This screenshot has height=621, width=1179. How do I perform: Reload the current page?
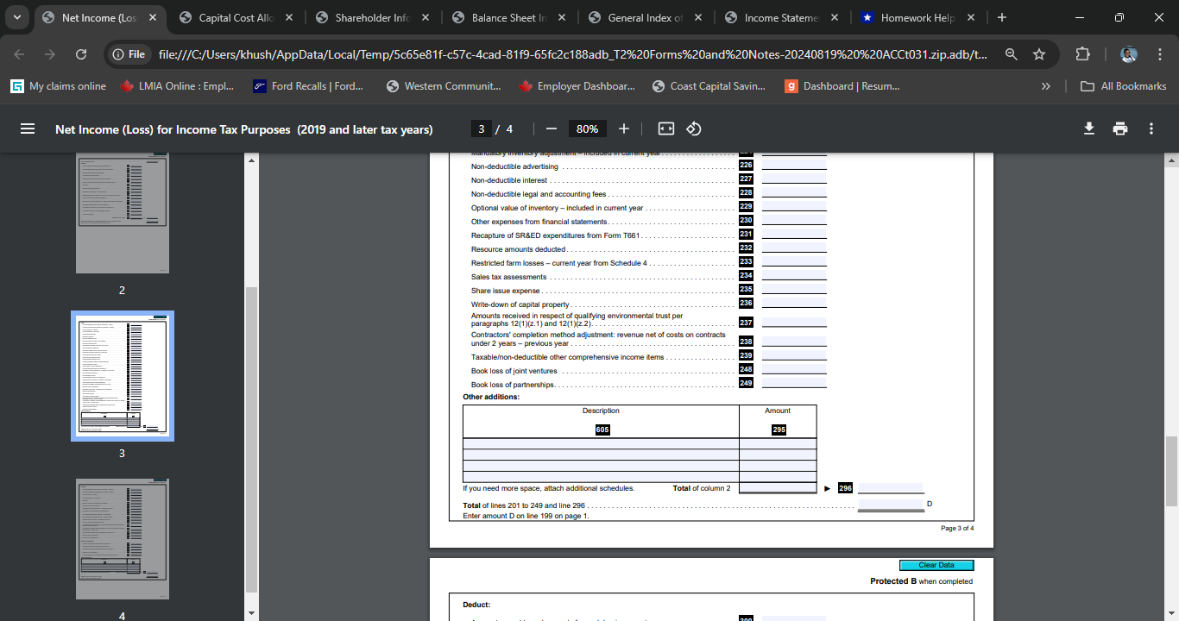point(80,53)
